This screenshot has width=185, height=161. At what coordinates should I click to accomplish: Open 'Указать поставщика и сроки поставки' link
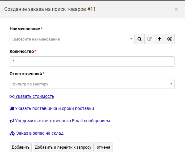(x=55, y=108)
